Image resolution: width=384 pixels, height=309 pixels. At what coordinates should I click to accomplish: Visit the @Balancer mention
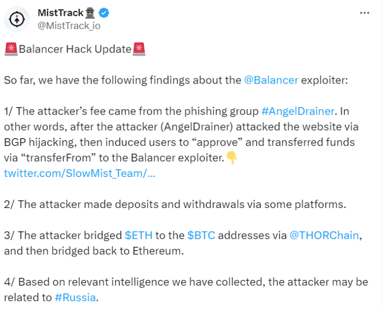coord(271,80)
